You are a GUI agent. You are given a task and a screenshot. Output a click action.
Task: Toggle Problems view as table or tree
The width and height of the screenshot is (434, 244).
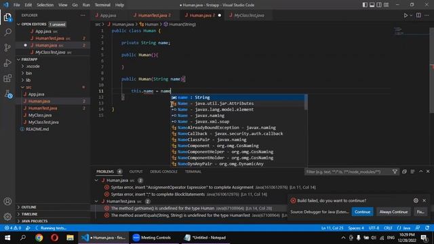coord(412,171)
